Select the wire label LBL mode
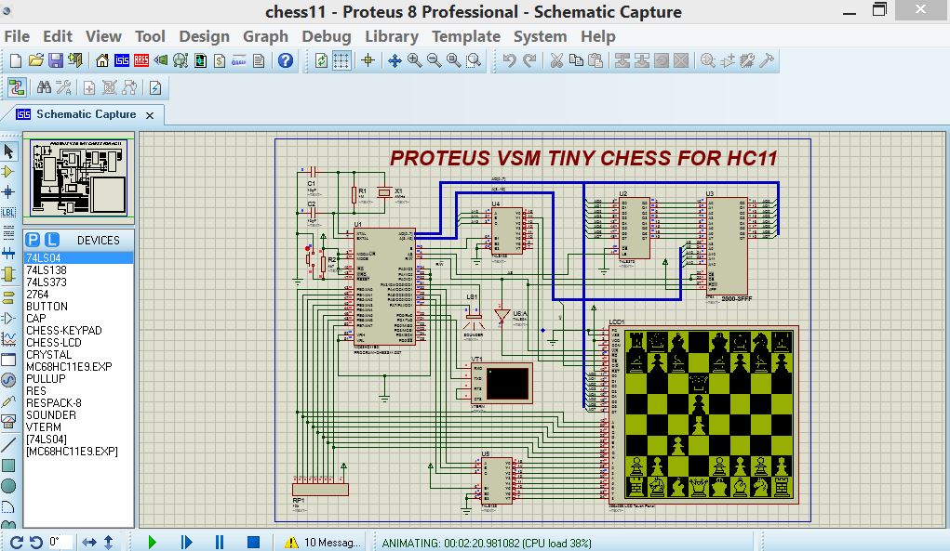950x551 pixels. click(8, 212)
